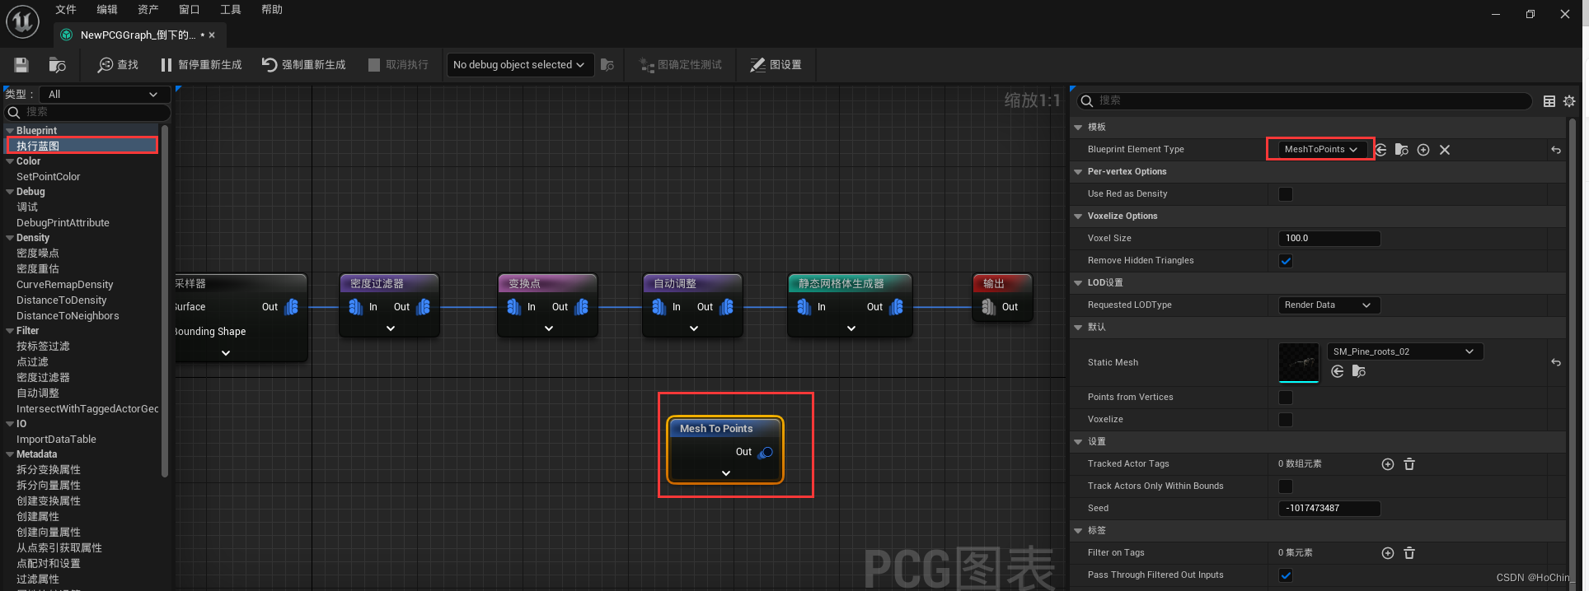
Task: Open the 类型 All filter dropdown
Action: coord(104,95)
